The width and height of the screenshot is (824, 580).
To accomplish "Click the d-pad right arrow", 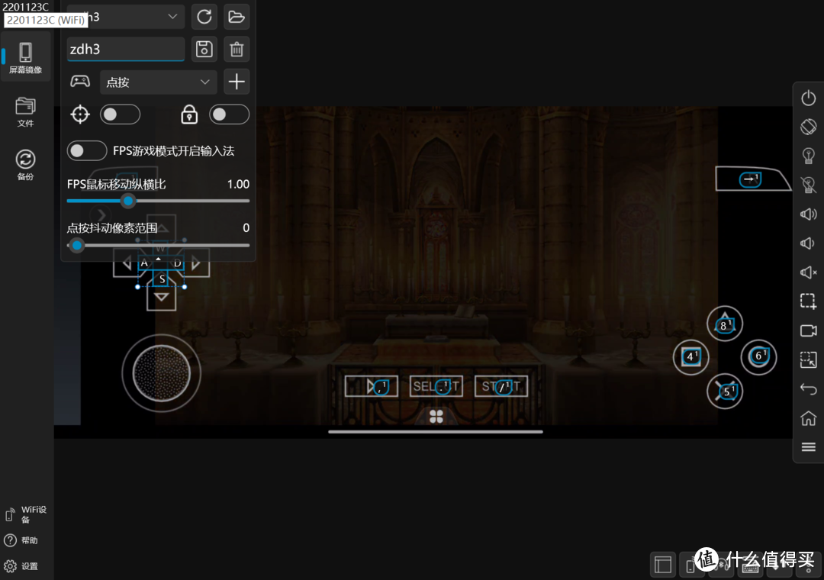I will (x=195, y=263).
